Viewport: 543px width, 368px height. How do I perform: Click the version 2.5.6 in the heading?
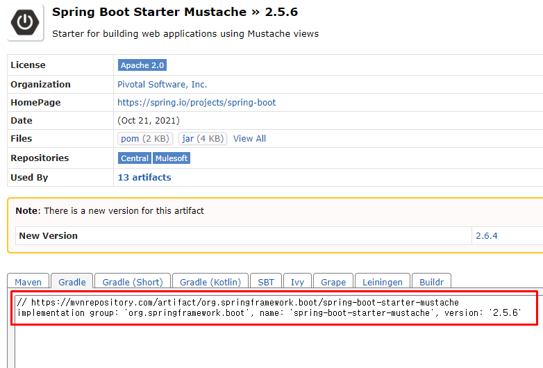[x=281, y=12]
